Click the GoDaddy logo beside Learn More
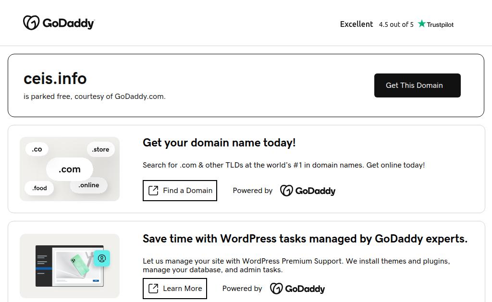This screenshot has height=302, width=492. point(297,289)
